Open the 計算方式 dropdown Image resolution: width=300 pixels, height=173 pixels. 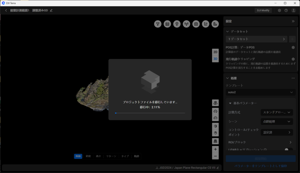click(277, 112)
